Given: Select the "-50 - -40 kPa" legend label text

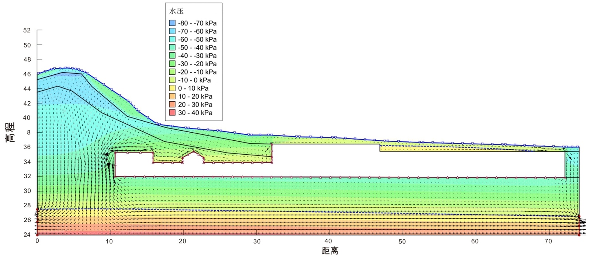Looking at the screenshot, I should [x=197, y=48].
